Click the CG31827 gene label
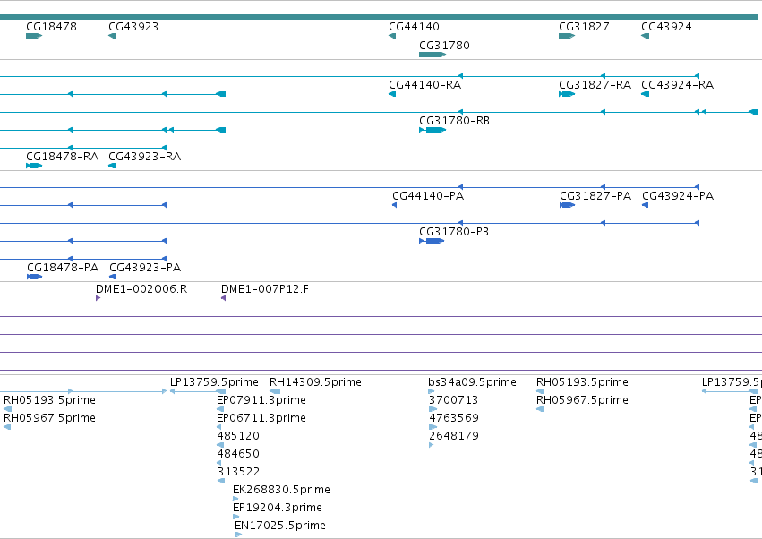The width and height of the screenshot is (762, 539). click(584, 27)
